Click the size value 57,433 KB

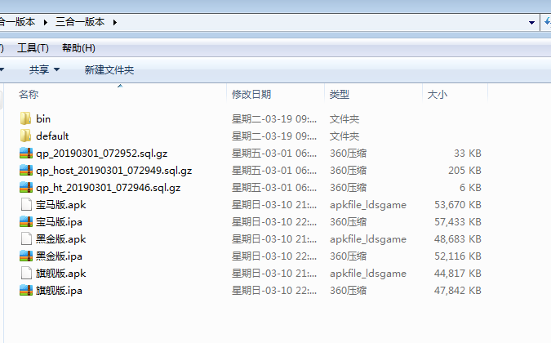457,222
